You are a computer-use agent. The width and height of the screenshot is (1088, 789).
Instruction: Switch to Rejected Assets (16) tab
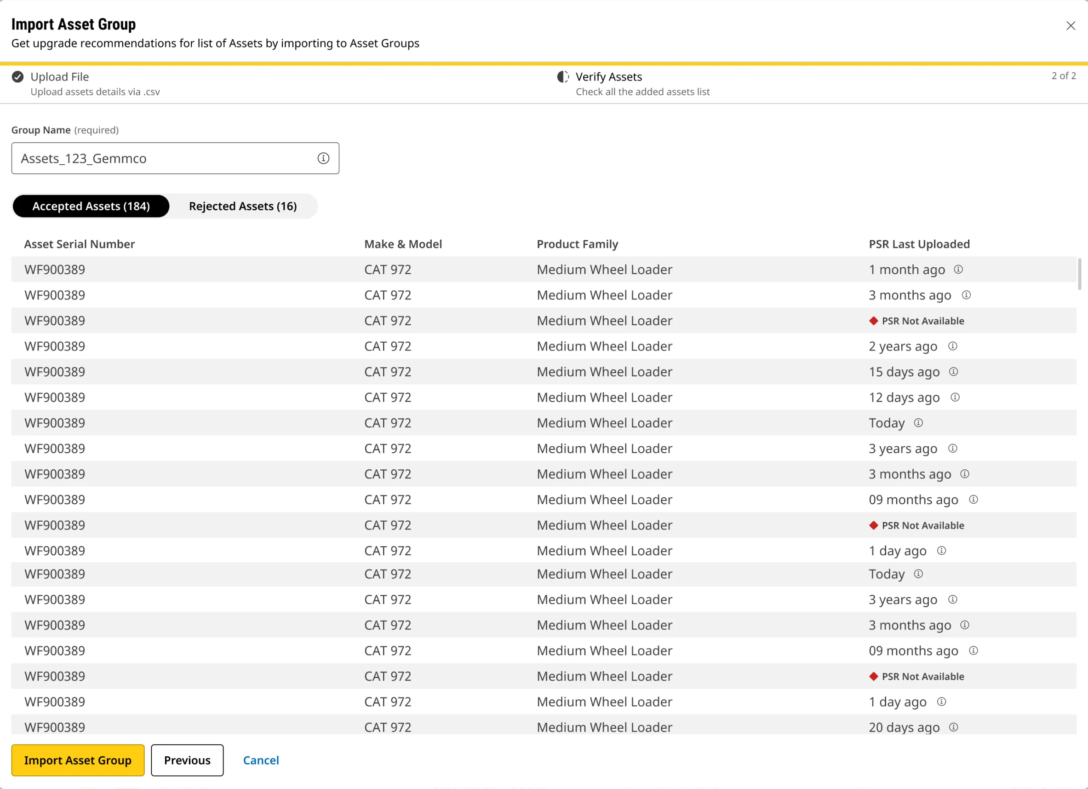coord(243,207)
